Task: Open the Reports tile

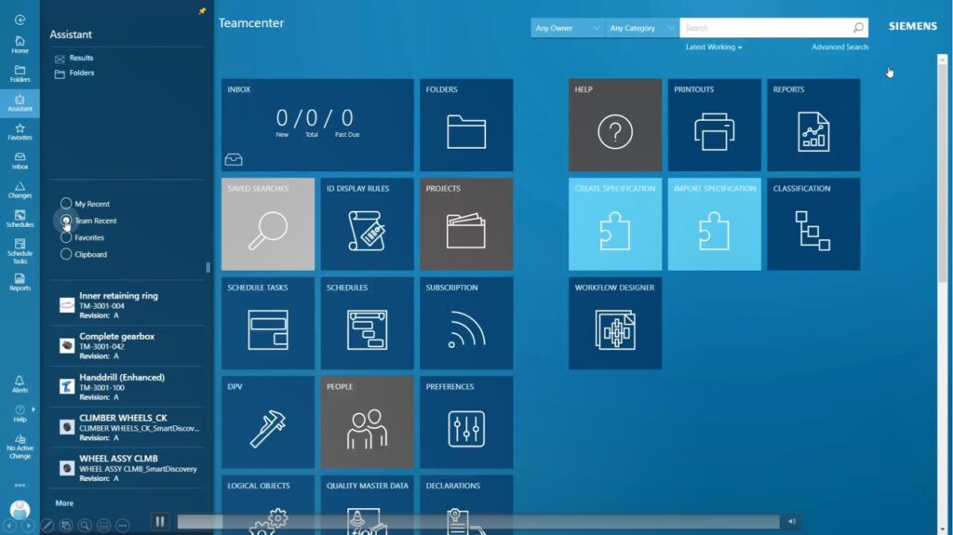Action: 813,125
